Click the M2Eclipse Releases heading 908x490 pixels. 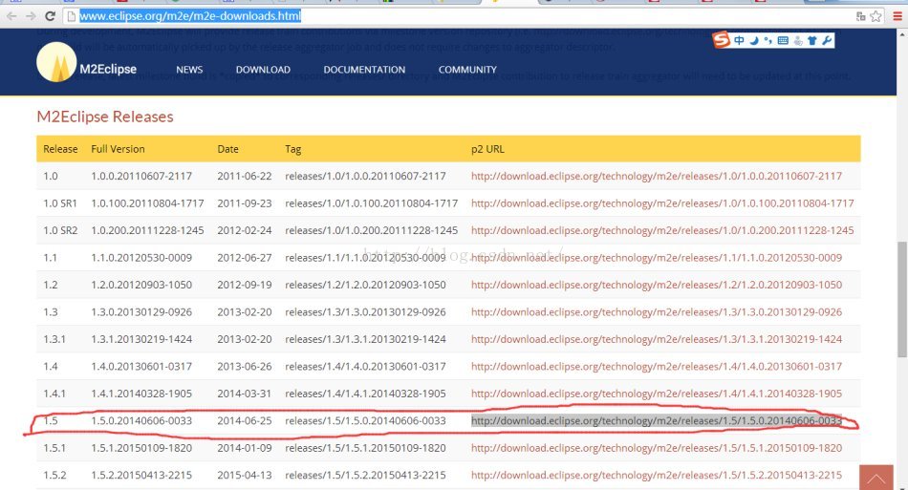click(105, 117)
